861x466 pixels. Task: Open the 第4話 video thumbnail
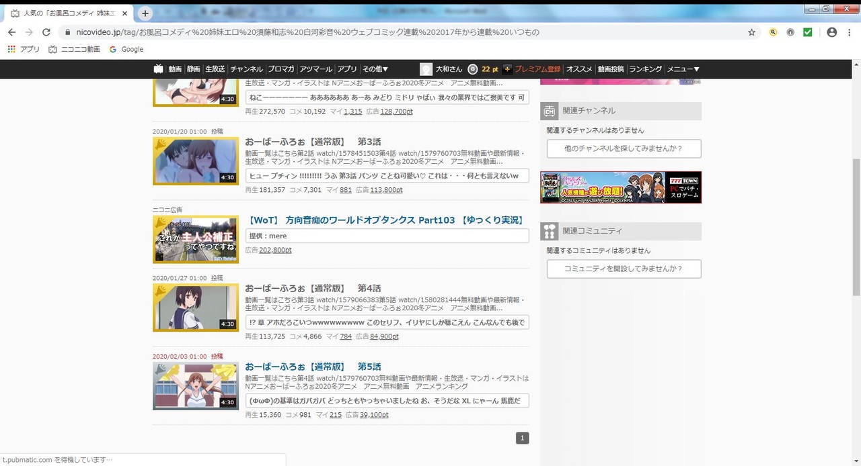(196, 308)
